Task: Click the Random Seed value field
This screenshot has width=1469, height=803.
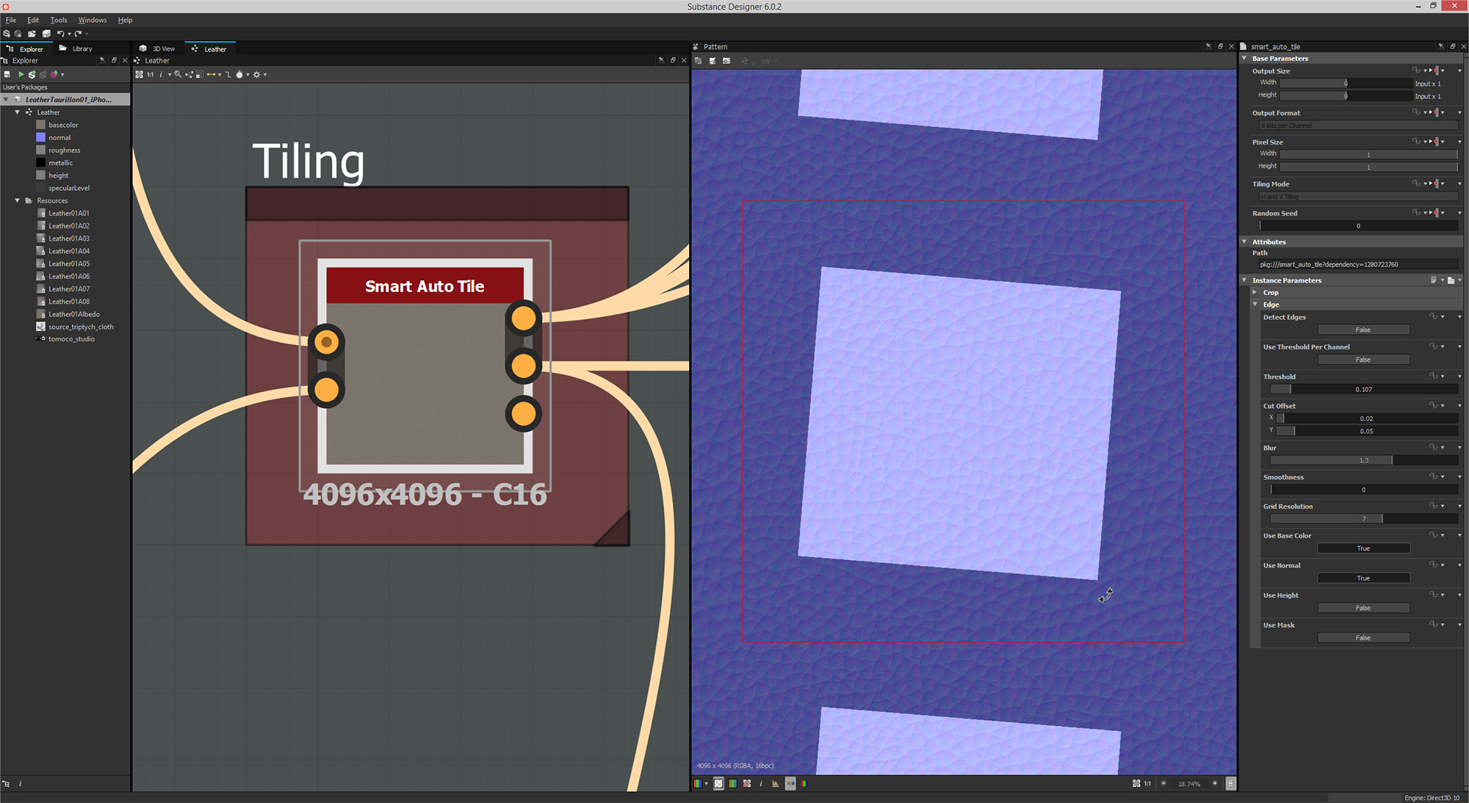Action: pos(1357,226)
